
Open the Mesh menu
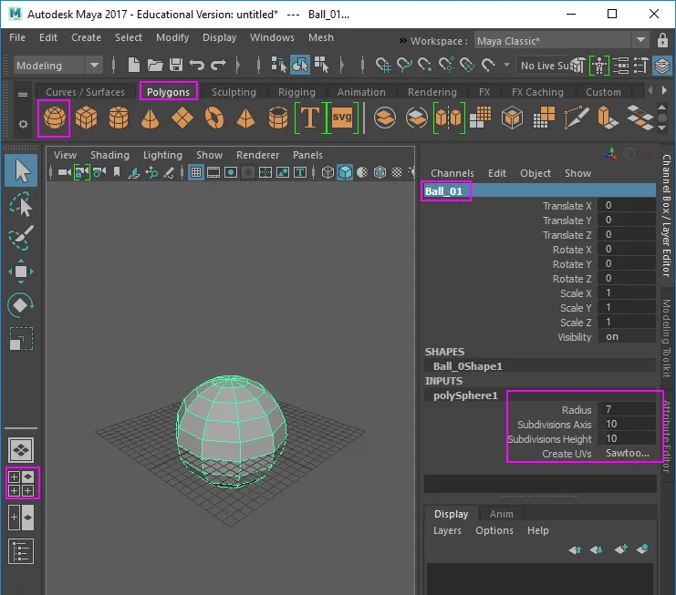coord(321,37)
